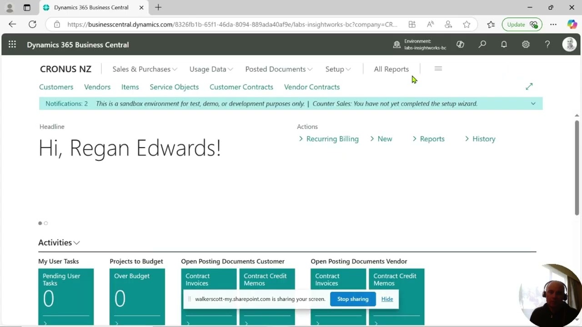
Task: Expand the New actions group
Action: [381, 139]
